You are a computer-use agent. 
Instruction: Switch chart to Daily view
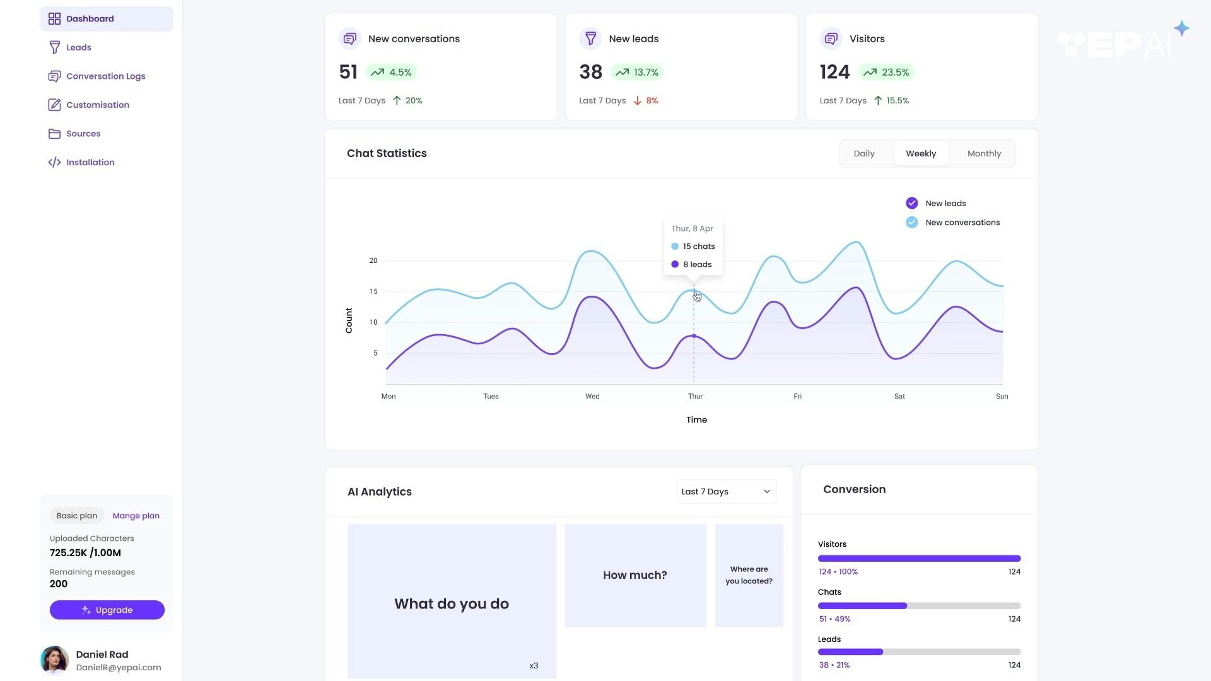point(863,153)
